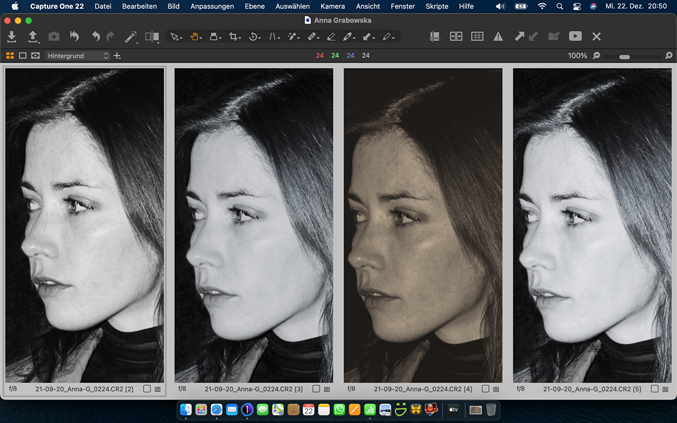Viewport: 677px width, 423px height.
Task: Open WhatsApp from the Dock
Action: click(339, 410)
